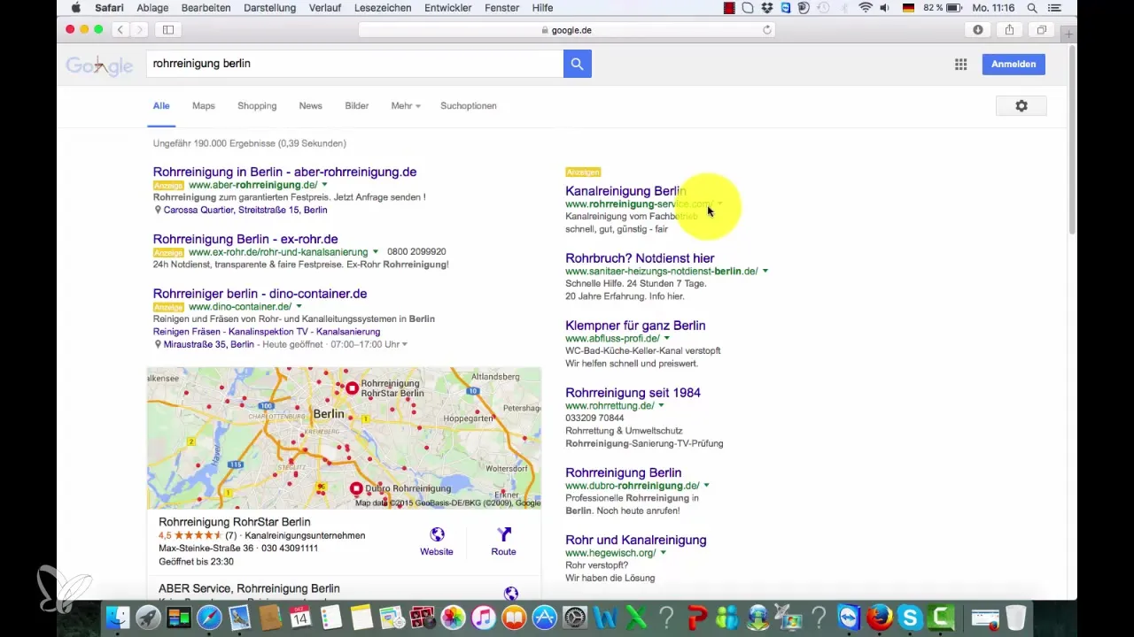1134x637 pixels.
Task: Expand arrow next to hegewisch.org
Action: 664,553
